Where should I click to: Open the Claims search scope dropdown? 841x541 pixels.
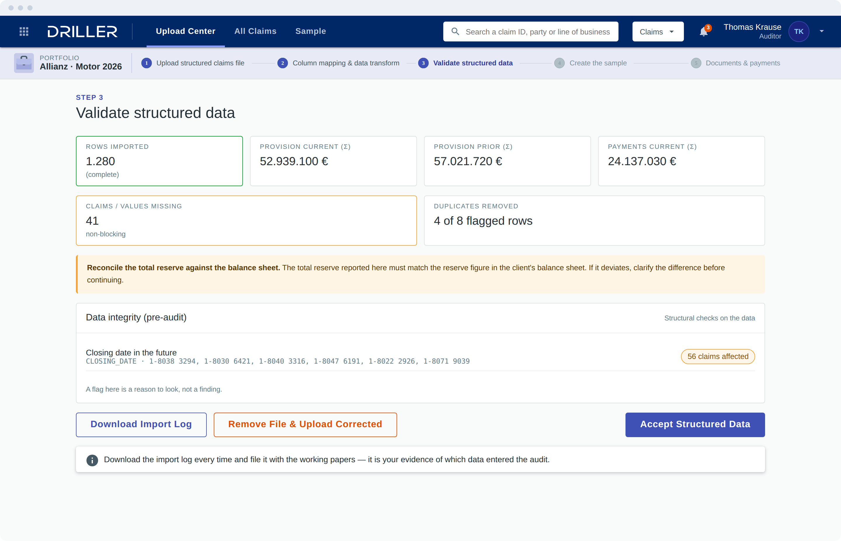point(658,32)
